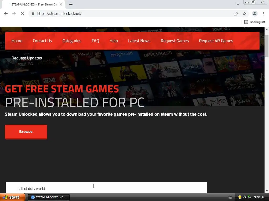
Task: Click the 9:18 PM clock
Action: 259,197
